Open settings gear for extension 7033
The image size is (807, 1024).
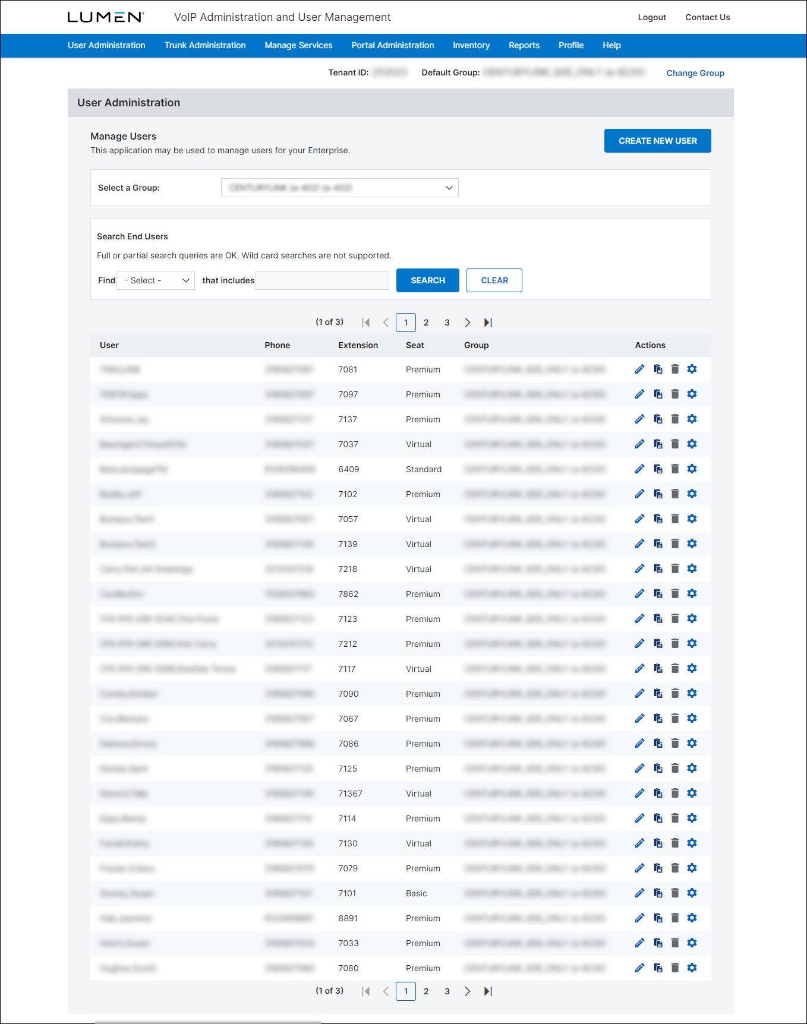(692, 943)
